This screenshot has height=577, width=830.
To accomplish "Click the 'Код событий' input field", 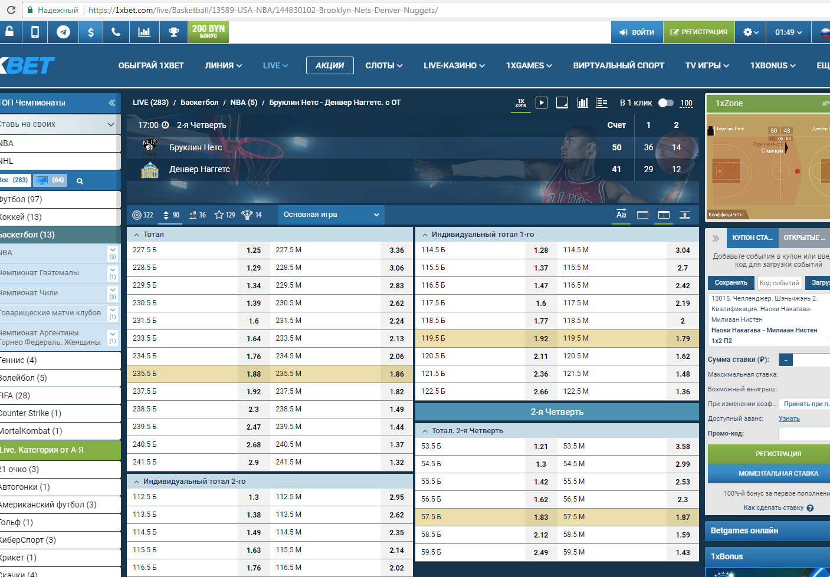I will (x=779, y=283).
